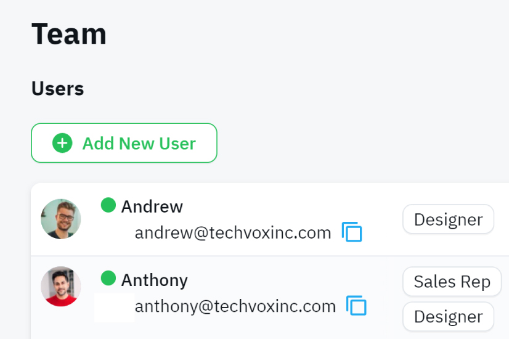Select Andrew's Designer role tag
The width and height of the screenshot is (509, 339).
[x=448, y=219]
